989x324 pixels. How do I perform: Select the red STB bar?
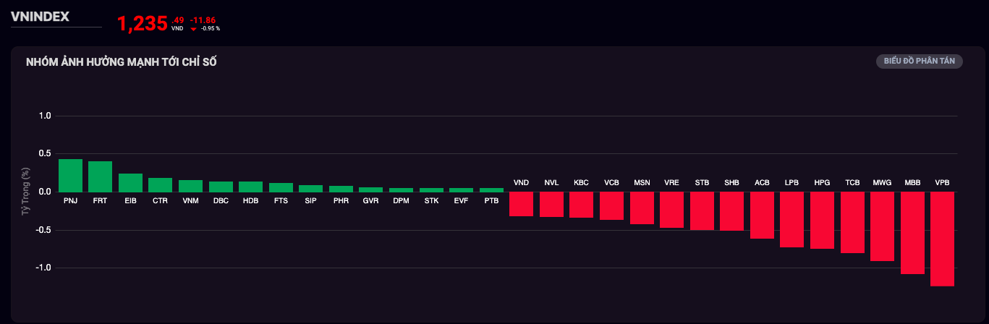click(x=702, y=210)
